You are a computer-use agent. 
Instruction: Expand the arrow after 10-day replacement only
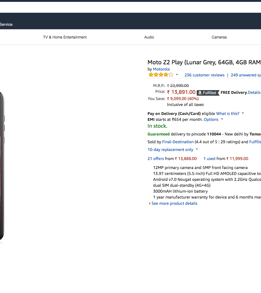pos(197,150)
